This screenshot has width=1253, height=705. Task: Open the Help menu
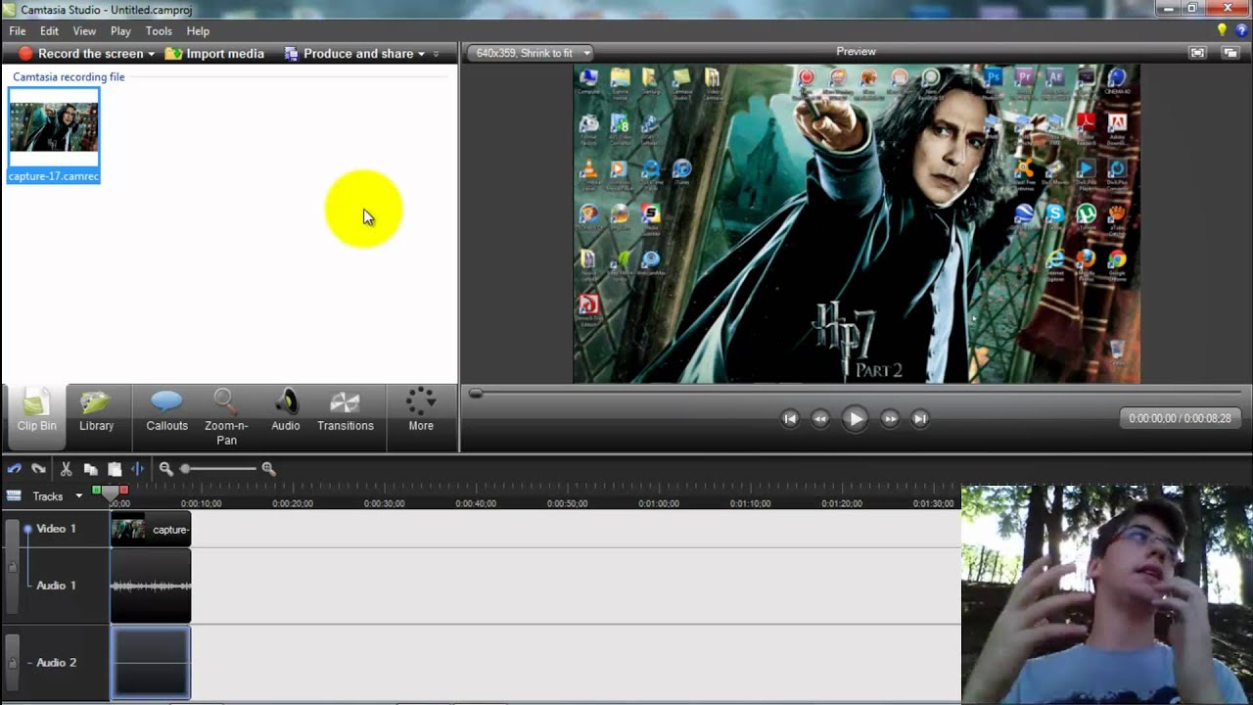(x=198, y=31)
